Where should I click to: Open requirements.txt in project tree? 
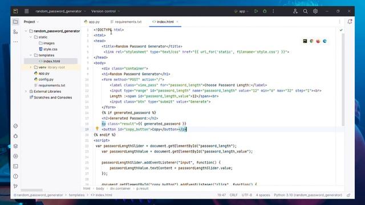[x=50, y=85]
